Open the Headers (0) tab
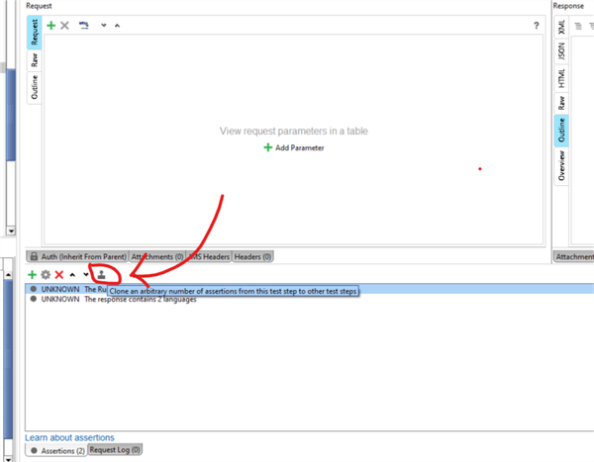 pyautogui.click(x=252, y=256)
